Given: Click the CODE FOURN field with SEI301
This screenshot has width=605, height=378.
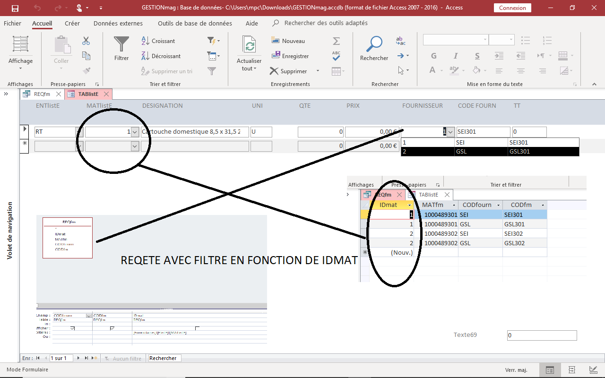Looking at the screenshot, I should (483, 132).
